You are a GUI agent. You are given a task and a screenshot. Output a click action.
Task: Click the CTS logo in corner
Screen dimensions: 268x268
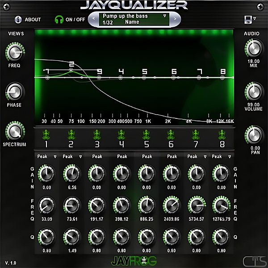click(255, 261)
